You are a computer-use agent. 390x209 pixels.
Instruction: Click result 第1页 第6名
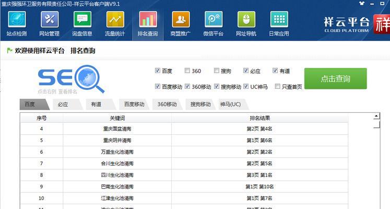[x=259, y=141]
